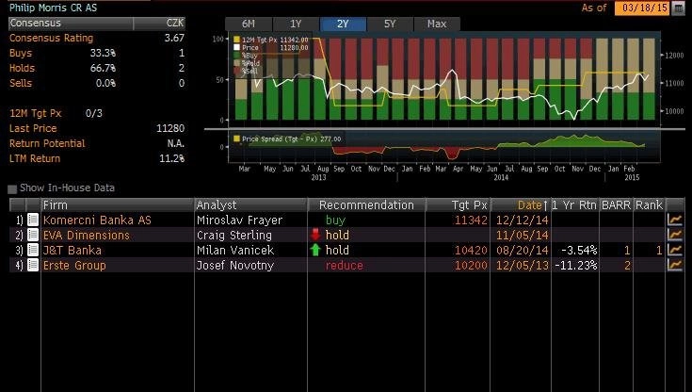
Task: Sort table by the Date column header
Action: click(x=521, y=205)
